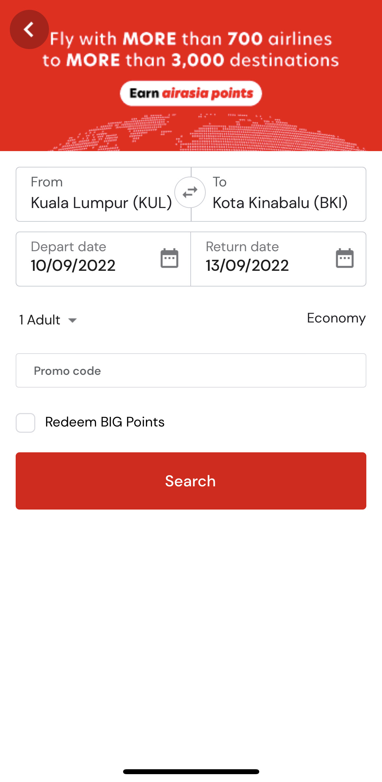Select the return date 13/09/2022
This screenshot has height=782, width=382.
tap(247, 265)
